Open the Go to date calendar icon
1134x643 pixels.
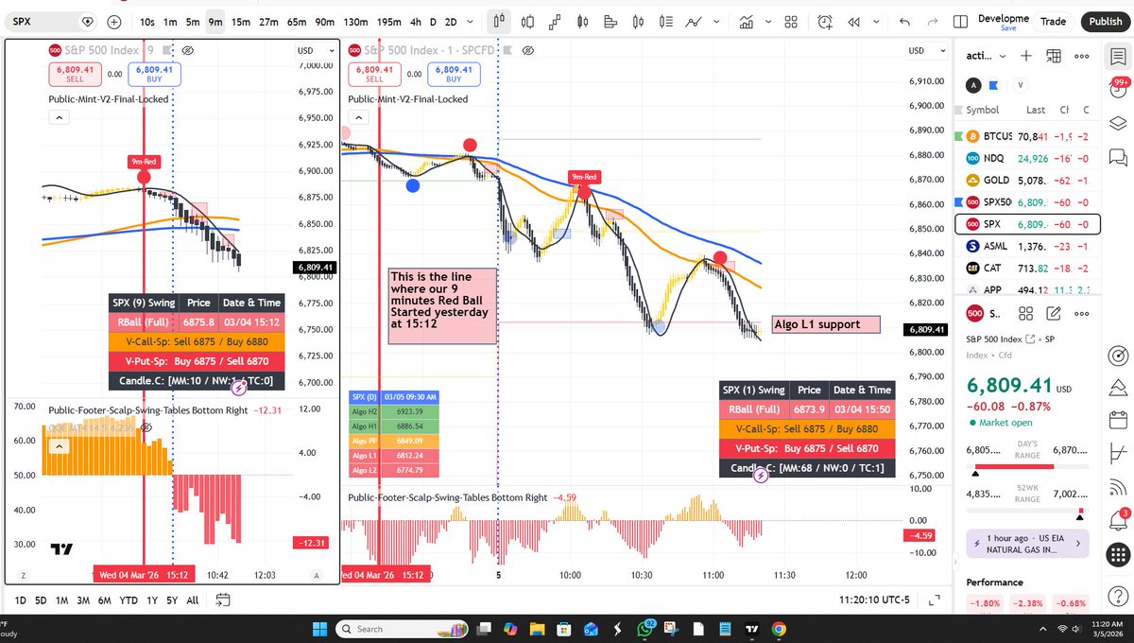pyautogui.click(x=223, y=600)
